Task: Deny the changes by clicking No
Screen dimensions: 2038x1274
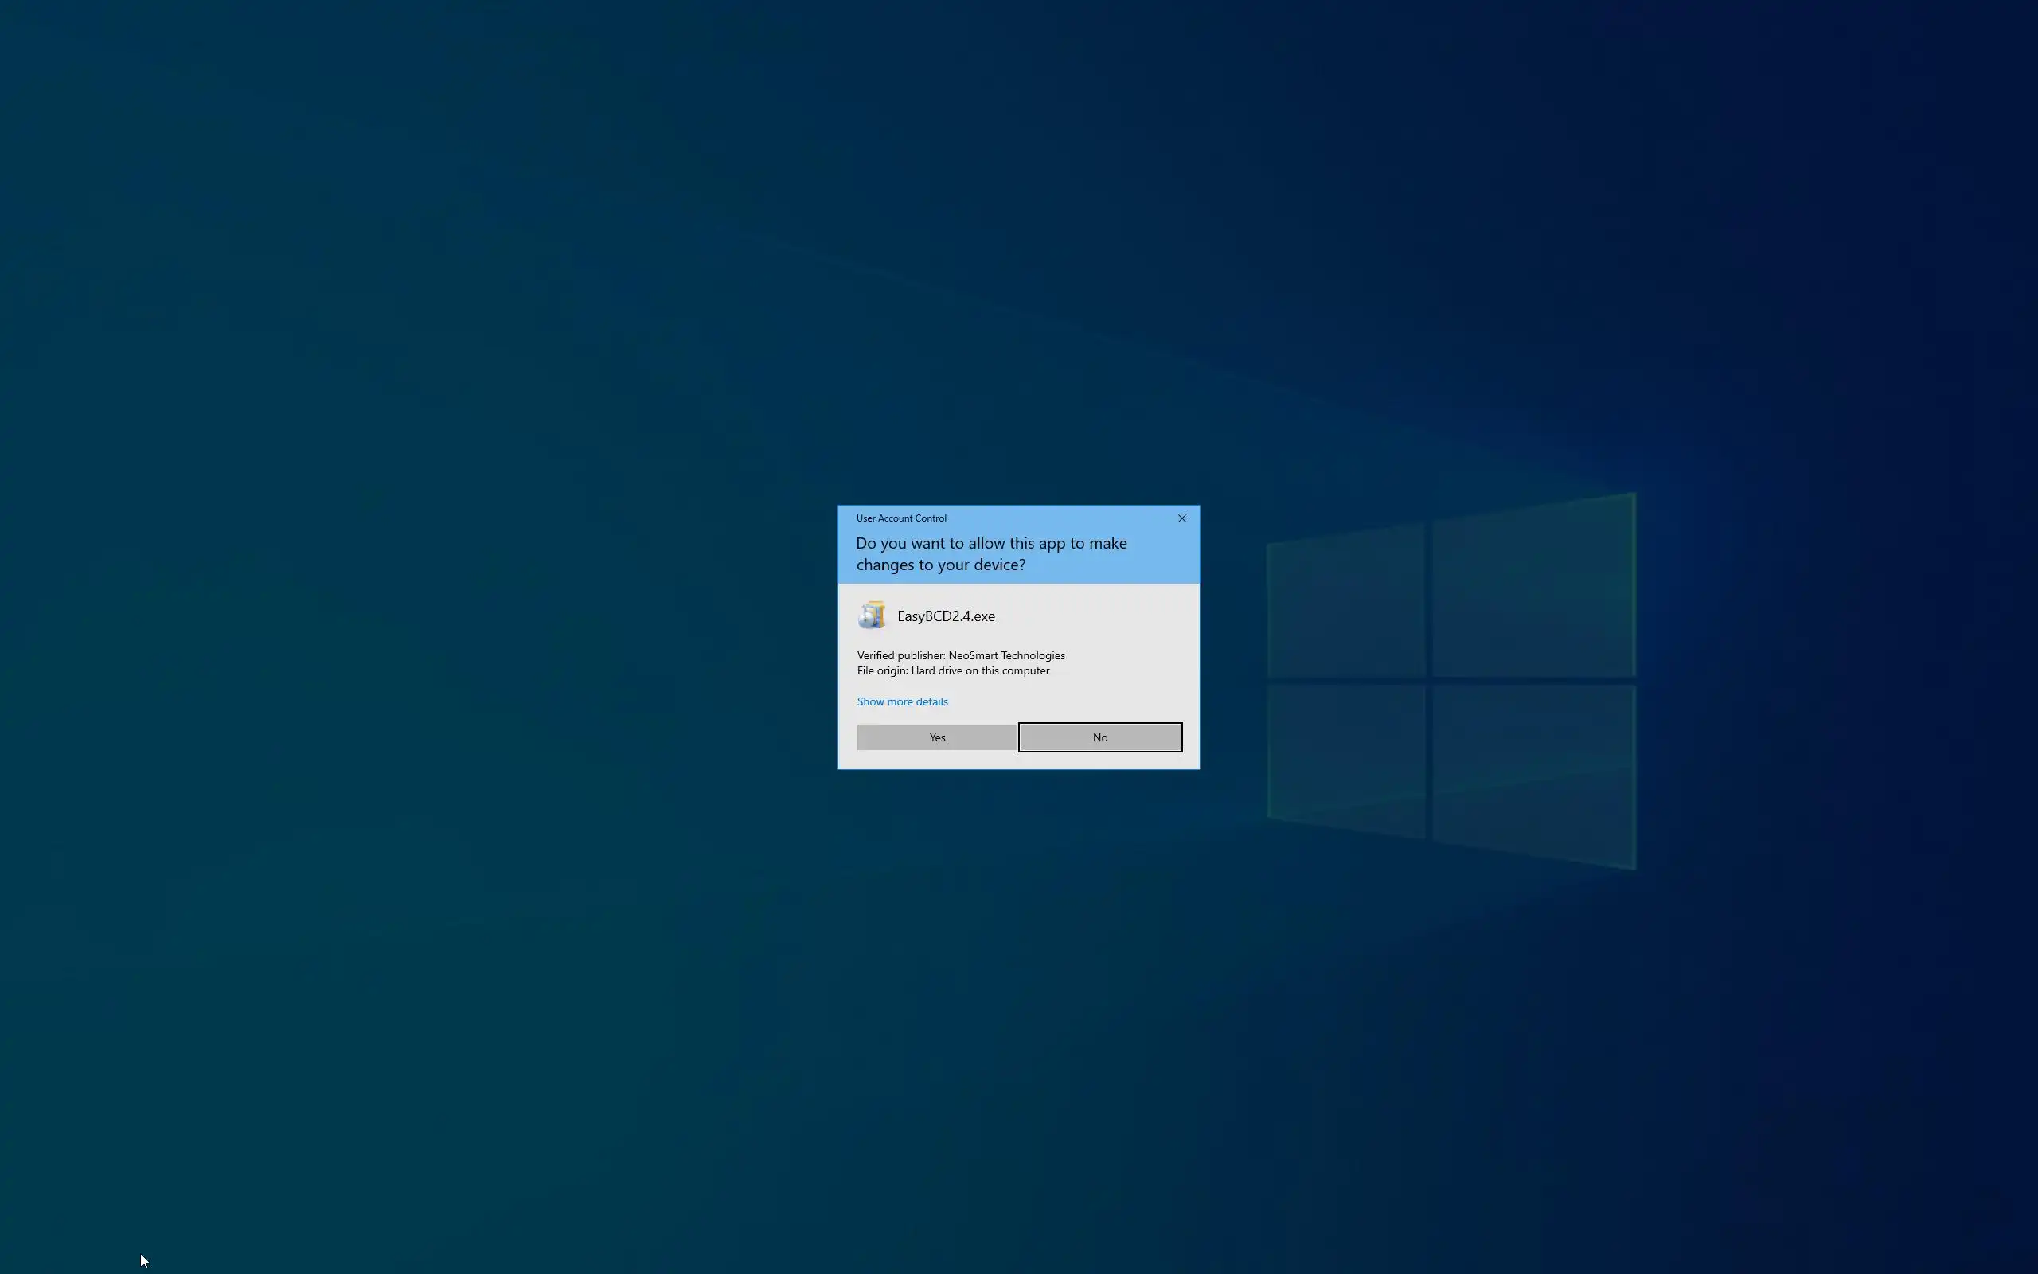Action: pos(1100,737)
